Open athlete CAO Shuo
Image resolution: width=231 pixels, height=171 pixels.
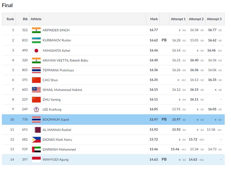[50, 80]
